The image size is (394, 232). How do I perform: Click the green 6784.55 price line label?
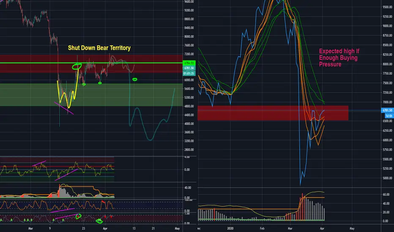click(x=189, y=63)
